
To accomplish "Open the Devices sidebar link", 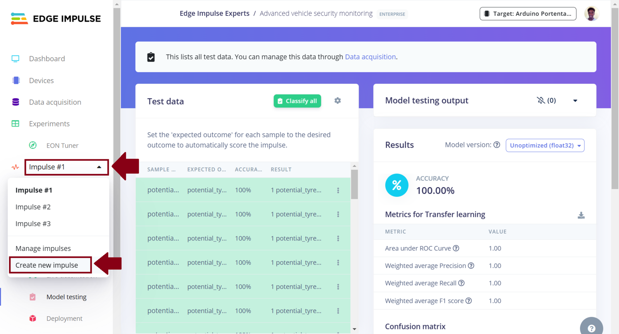I will 41,80.
